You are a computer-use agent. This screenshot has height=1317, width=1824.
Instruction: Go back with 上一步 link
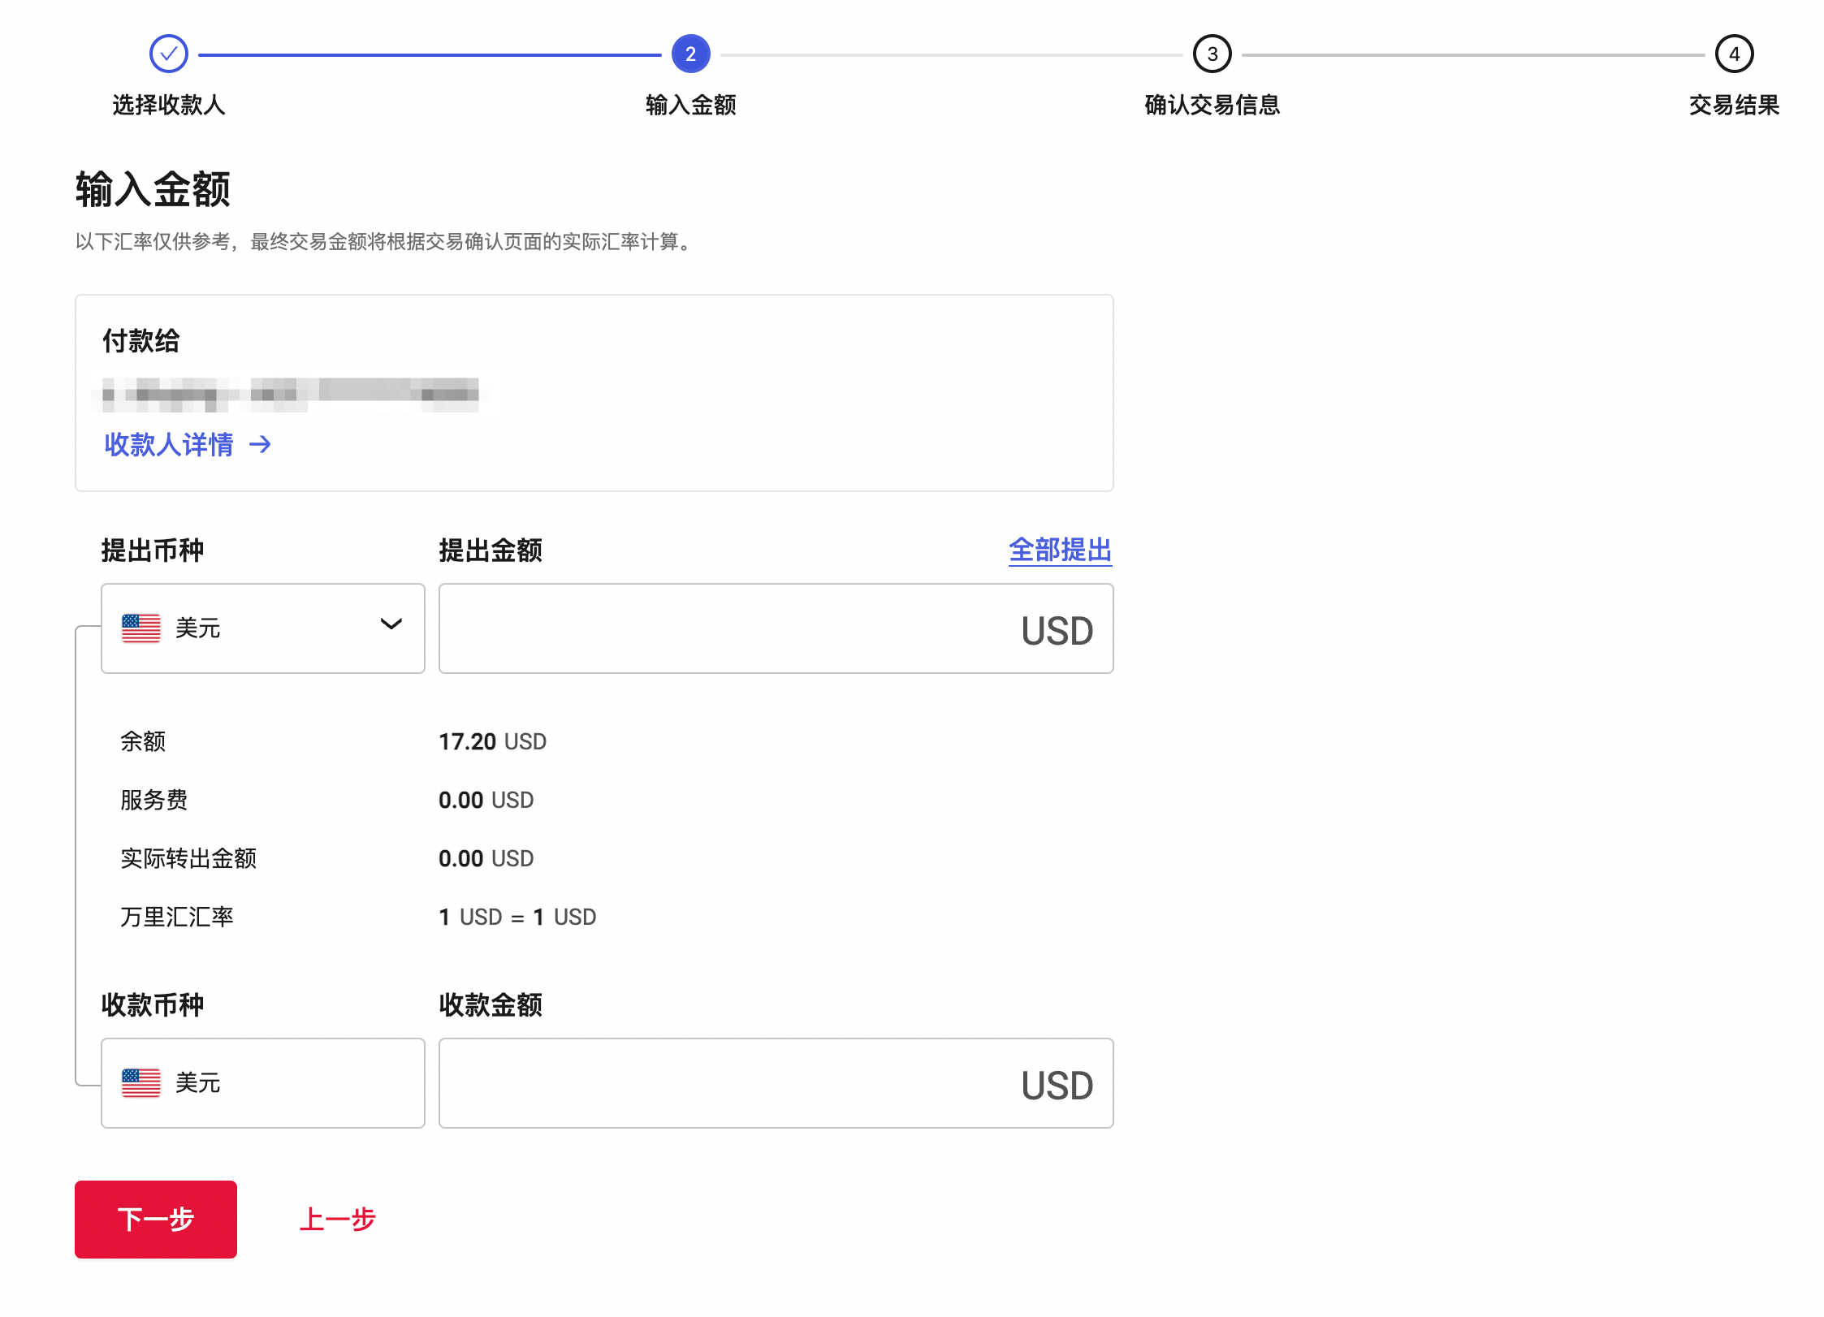[337, 1220]
